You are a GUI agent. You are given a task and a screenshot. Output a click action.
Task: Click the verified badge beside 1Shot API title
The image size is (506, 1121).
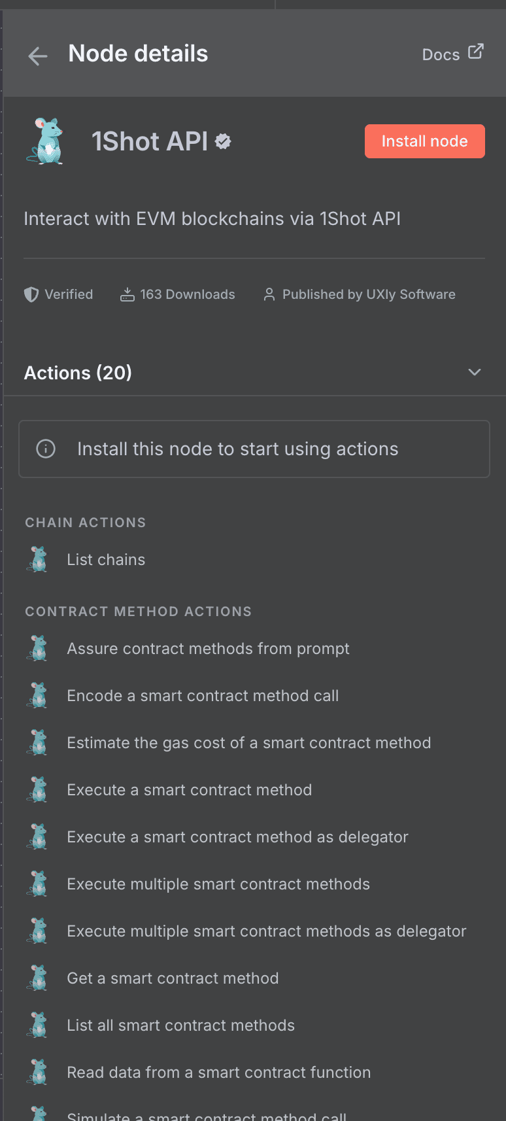click(x=224, y=141)
